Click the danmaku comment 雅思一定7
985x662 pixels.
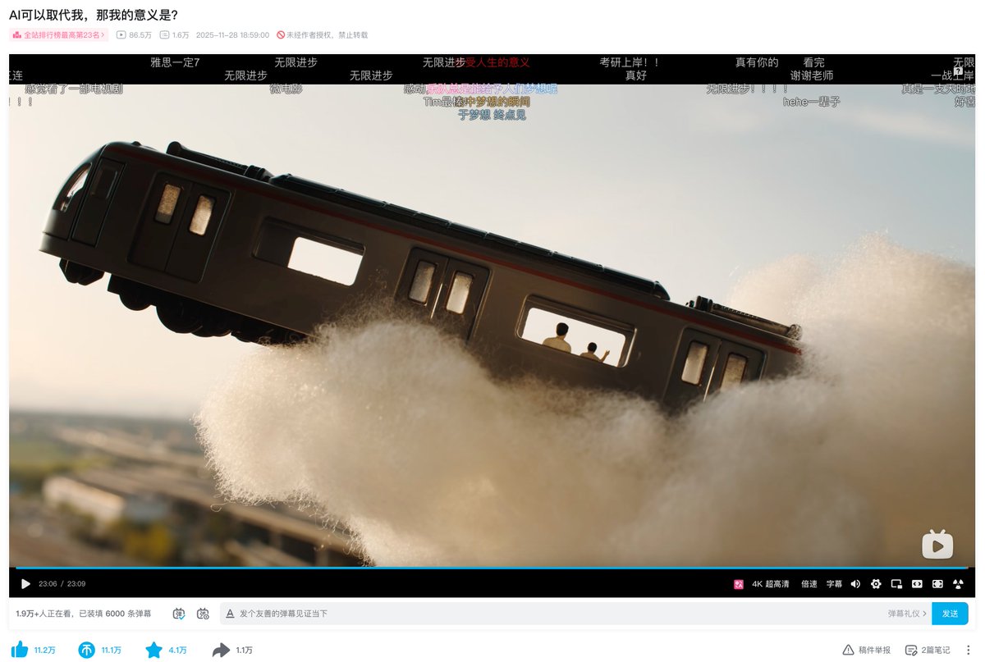pyautogui.click(x=175, y=62)
